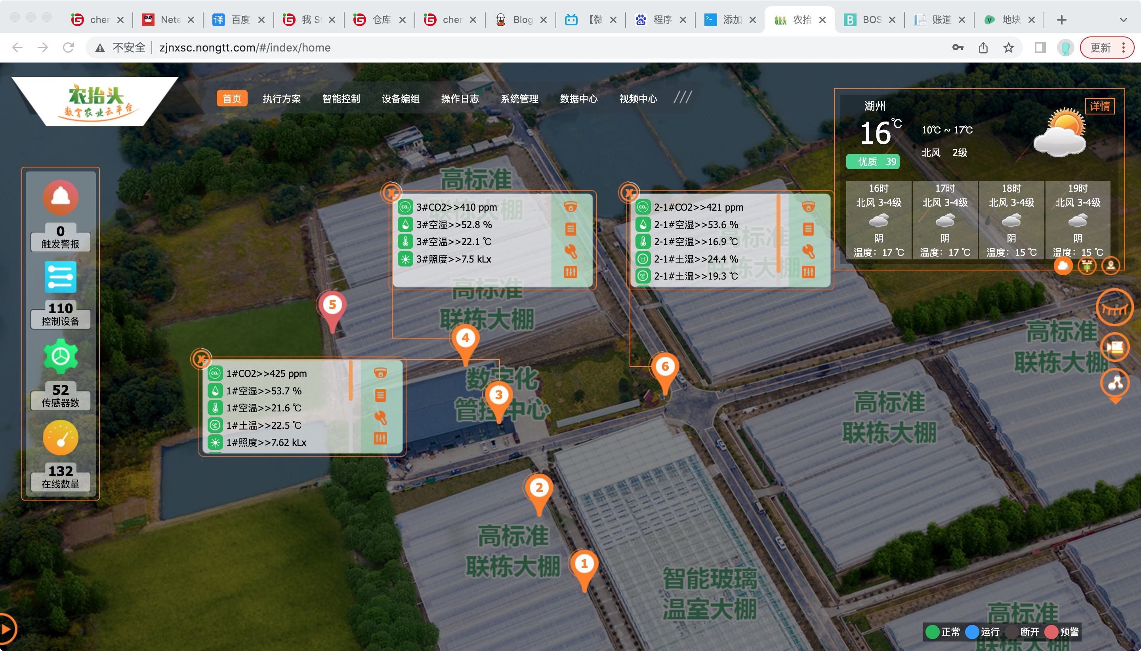Viewport: 1141px width, 651px height.
Task: Click the network nodes round button
Action: [1114, 383]
